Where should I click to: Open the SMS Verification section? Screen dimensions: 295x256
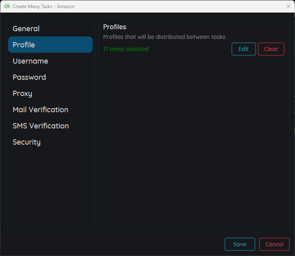[41, 126]
